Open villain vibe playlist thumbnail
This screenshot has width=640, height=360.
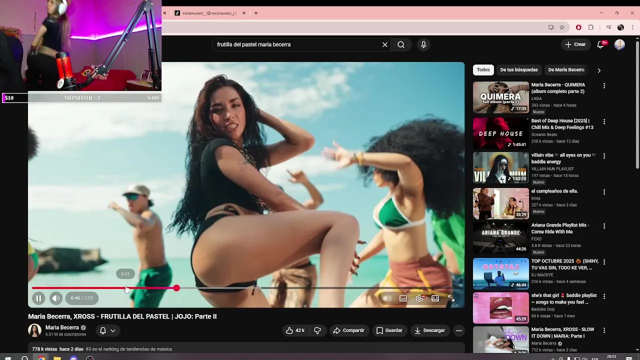tap(500, 167)
